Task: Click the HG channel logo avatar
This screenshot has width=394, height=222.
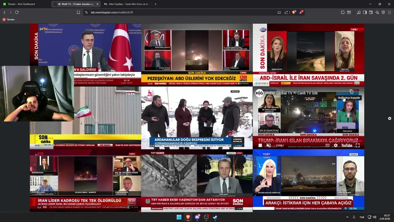Action: [x=259, y=93]
